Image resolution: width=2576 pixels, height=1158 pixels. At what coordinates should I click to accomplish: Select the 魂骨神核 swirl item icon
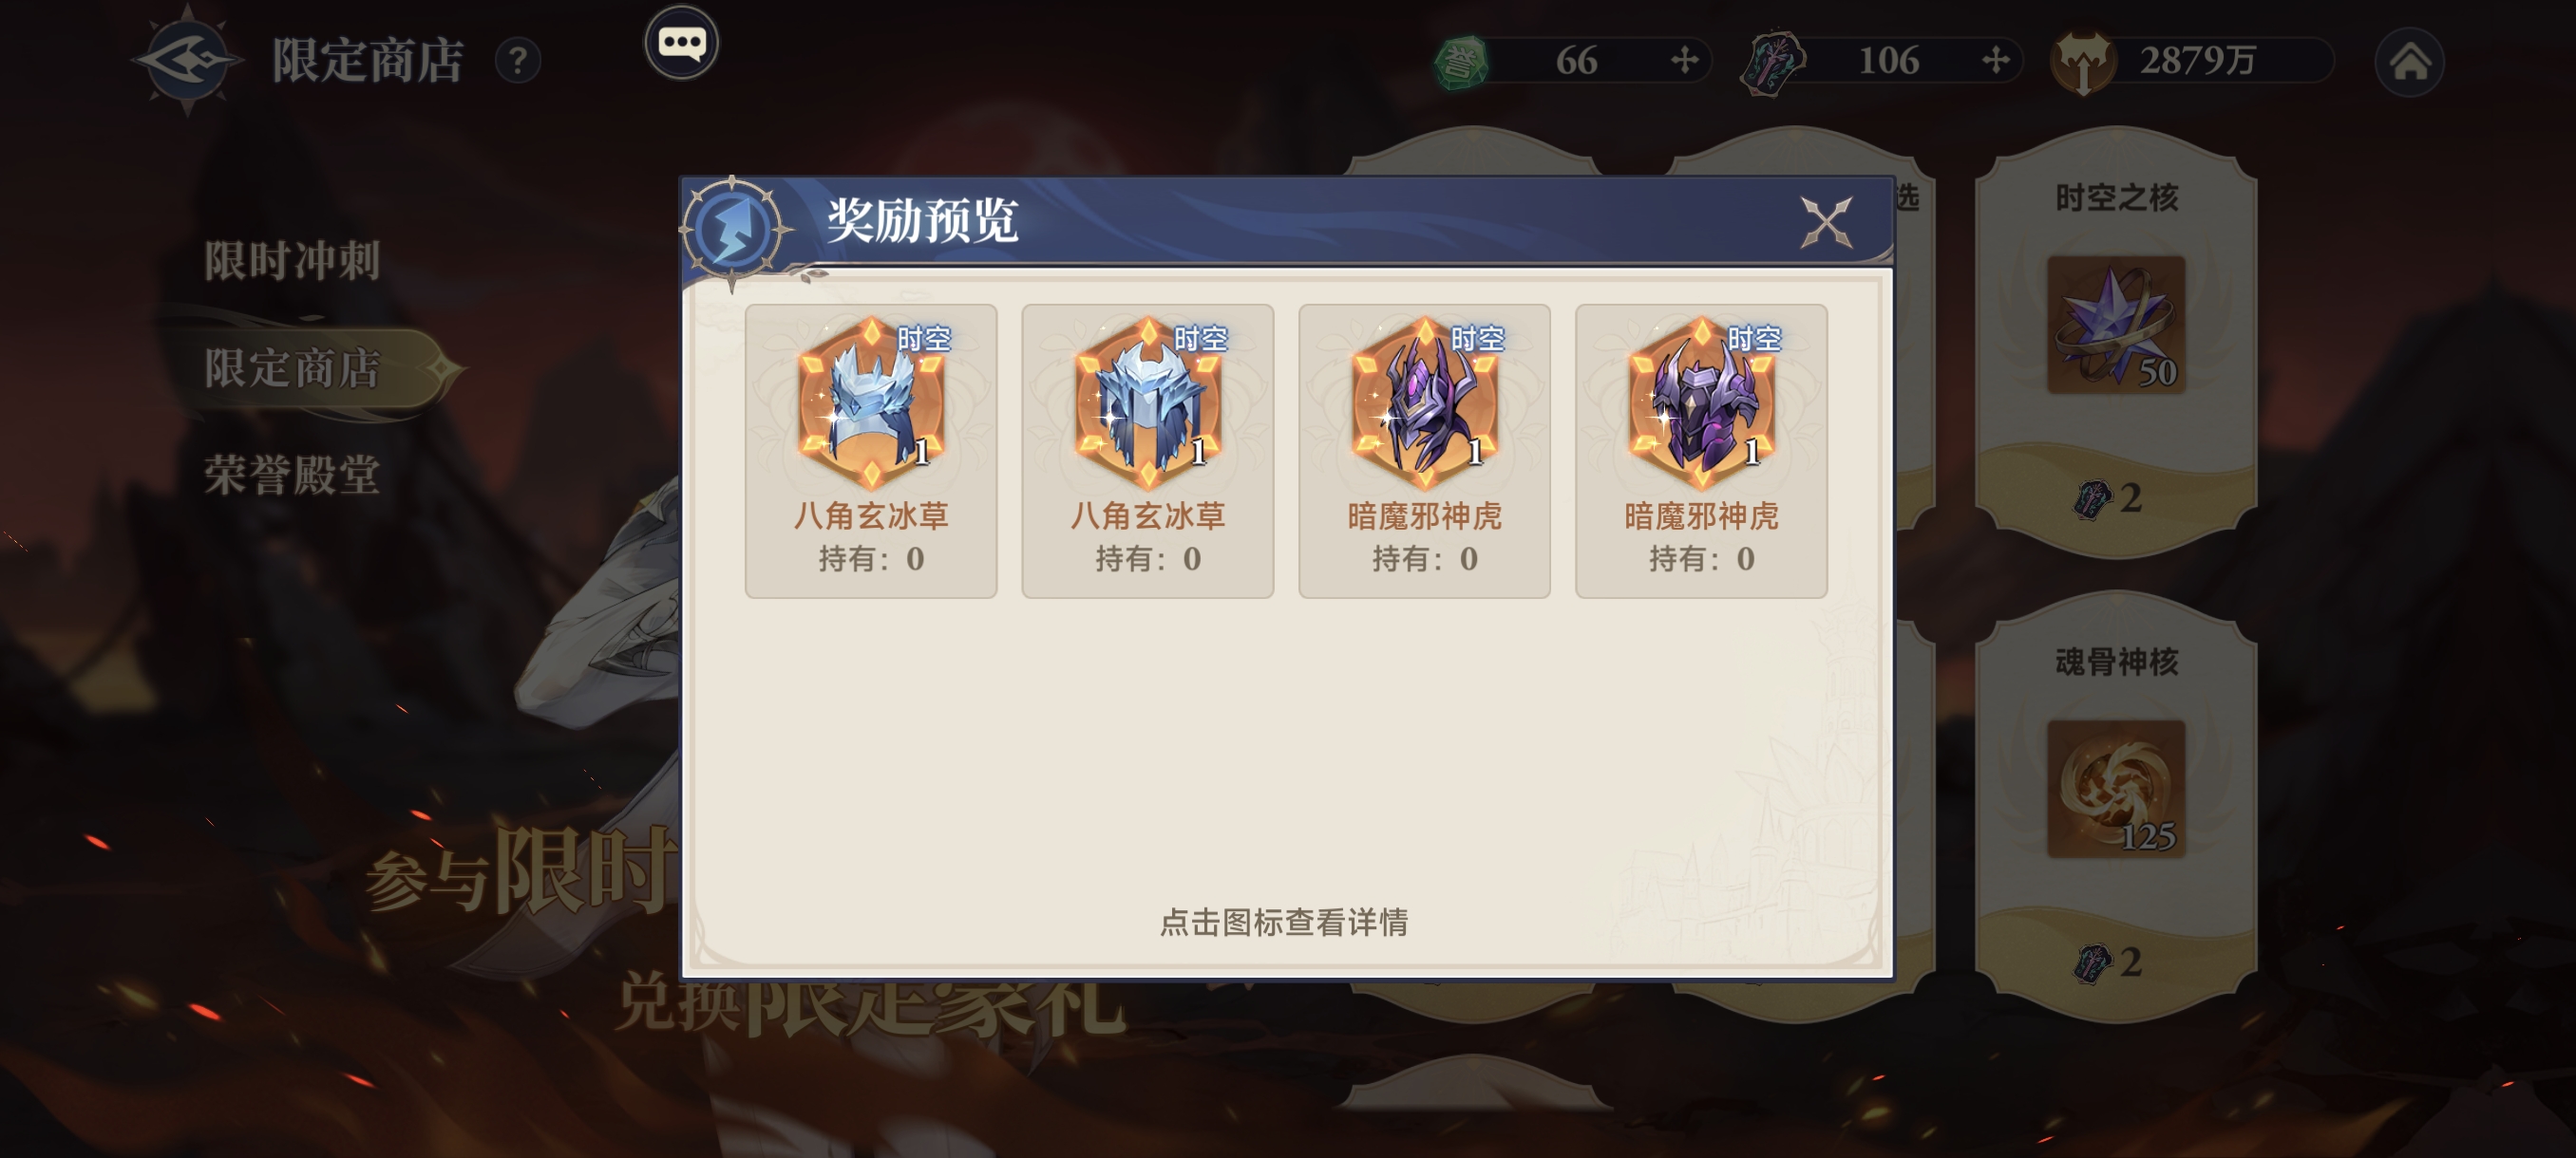point(2116,789)
